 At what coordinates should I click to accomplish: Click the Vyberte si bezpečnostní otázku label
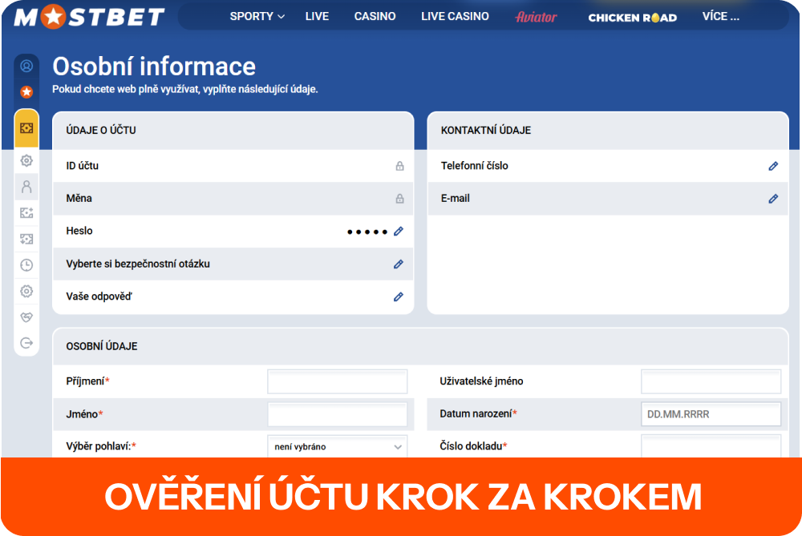point(138,264)
